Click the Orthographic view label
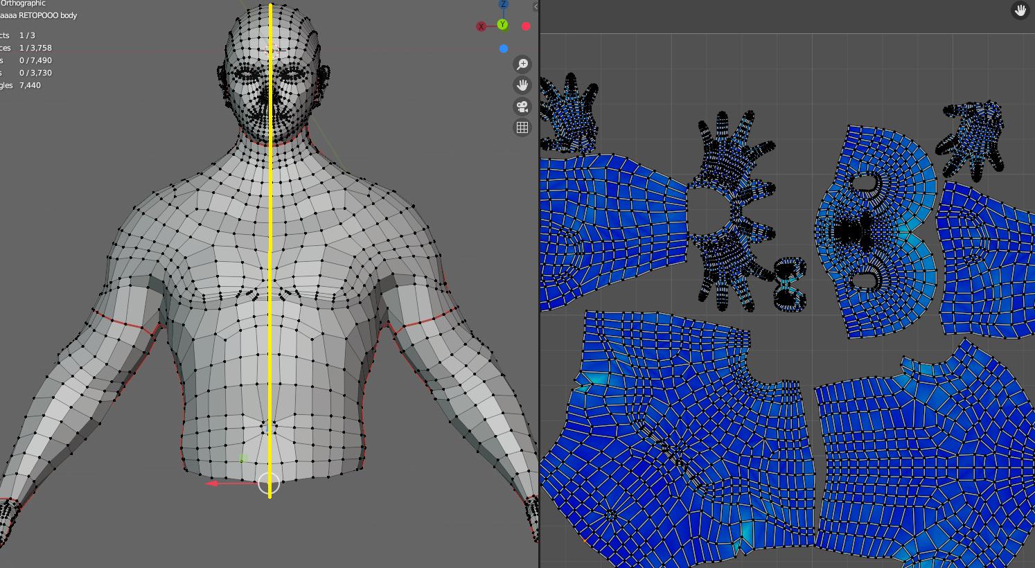1035x568 pixels. pos(23,3)
